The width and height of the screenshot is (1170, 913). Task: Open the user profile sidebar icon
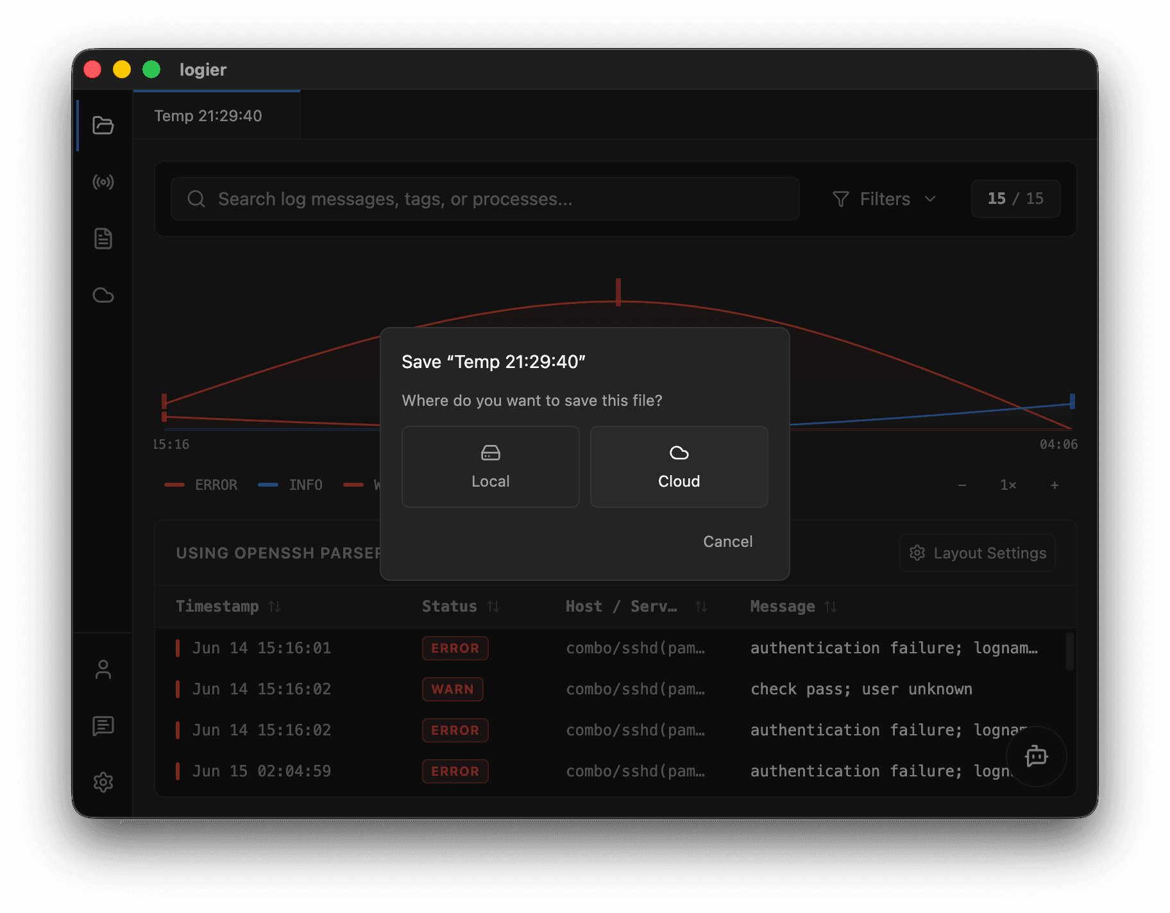click(x=103, y=669)
